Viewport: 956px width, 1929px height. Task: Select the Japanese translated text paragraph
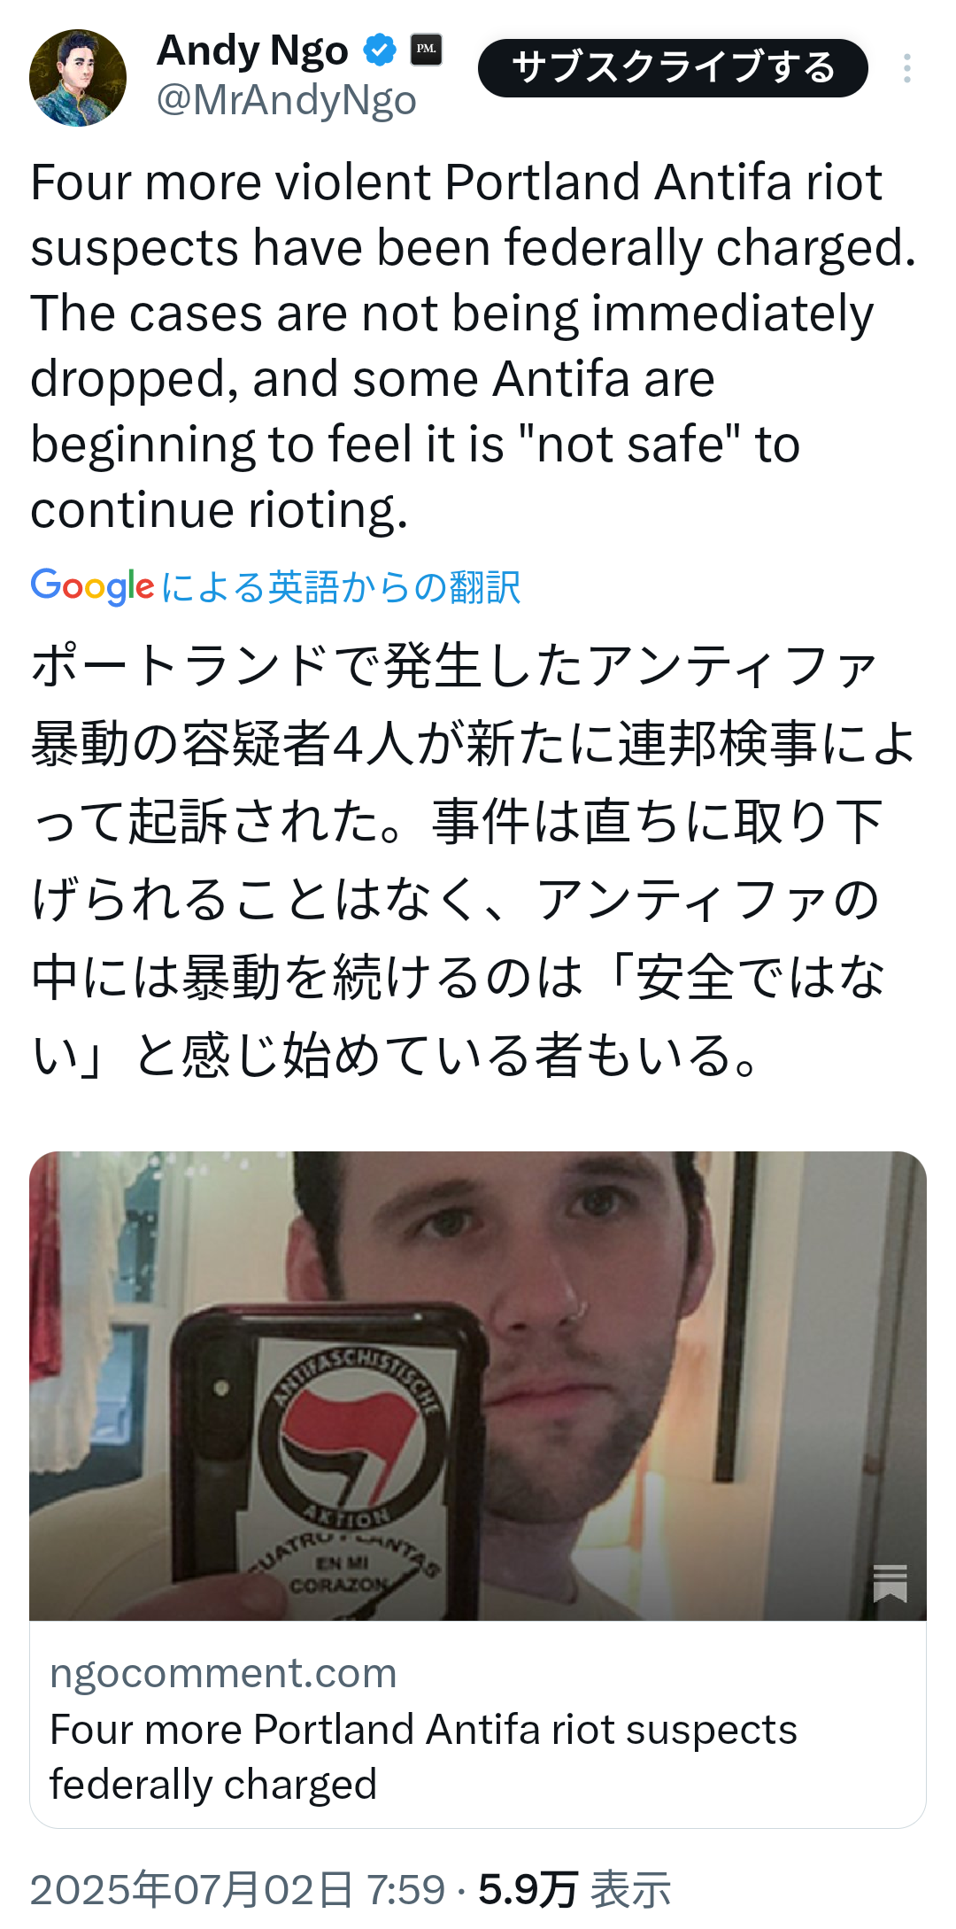474,859
